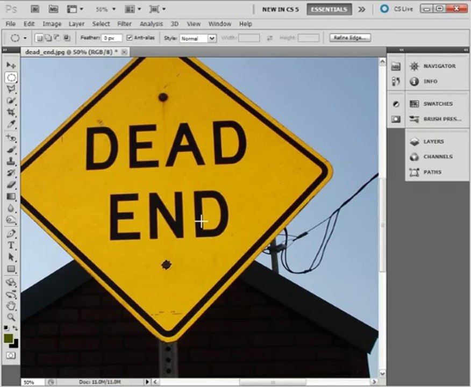Pick the olive foreground color swatch

pyautogui.click(x=8, y=339)
